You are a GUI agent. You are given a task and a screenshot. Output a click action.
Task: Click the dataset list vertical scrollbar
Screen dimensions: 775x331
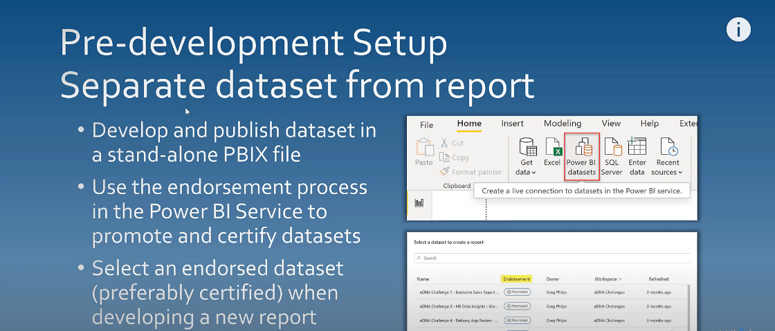[688, 308]
